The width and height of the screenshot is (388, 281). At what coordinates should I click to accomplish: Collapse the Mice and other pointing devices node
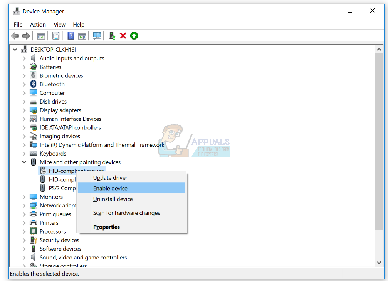(x=24, y=162)
